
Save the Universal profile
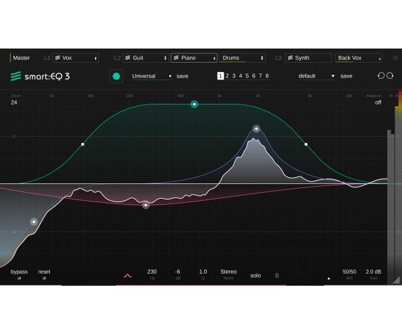182,76
